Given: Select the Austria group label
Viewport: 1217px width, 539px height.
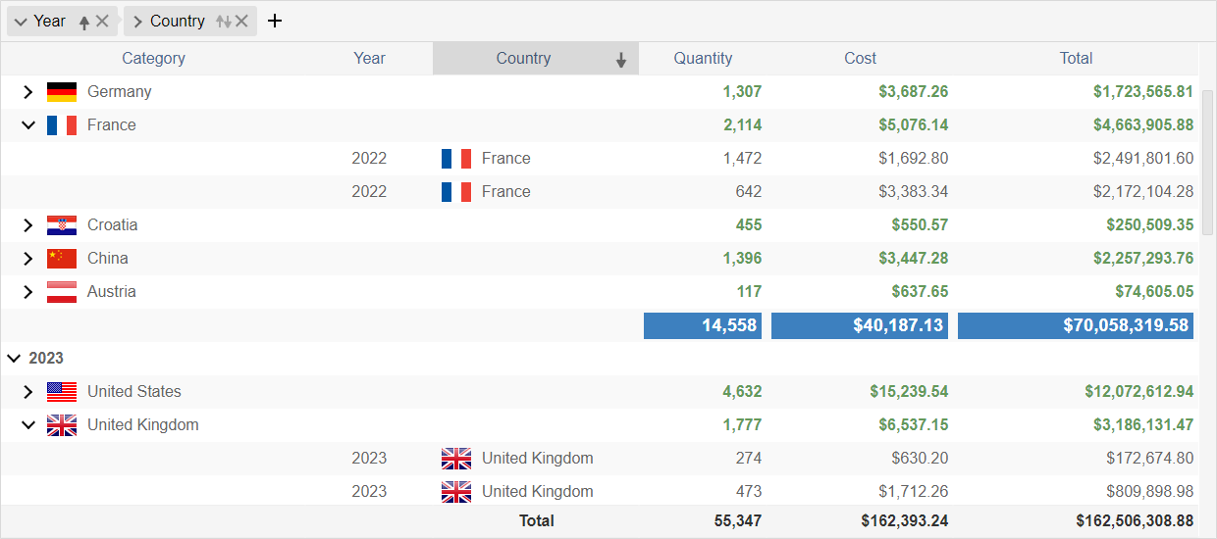Looking at the screenshot, I should click(x=112, y=292).
